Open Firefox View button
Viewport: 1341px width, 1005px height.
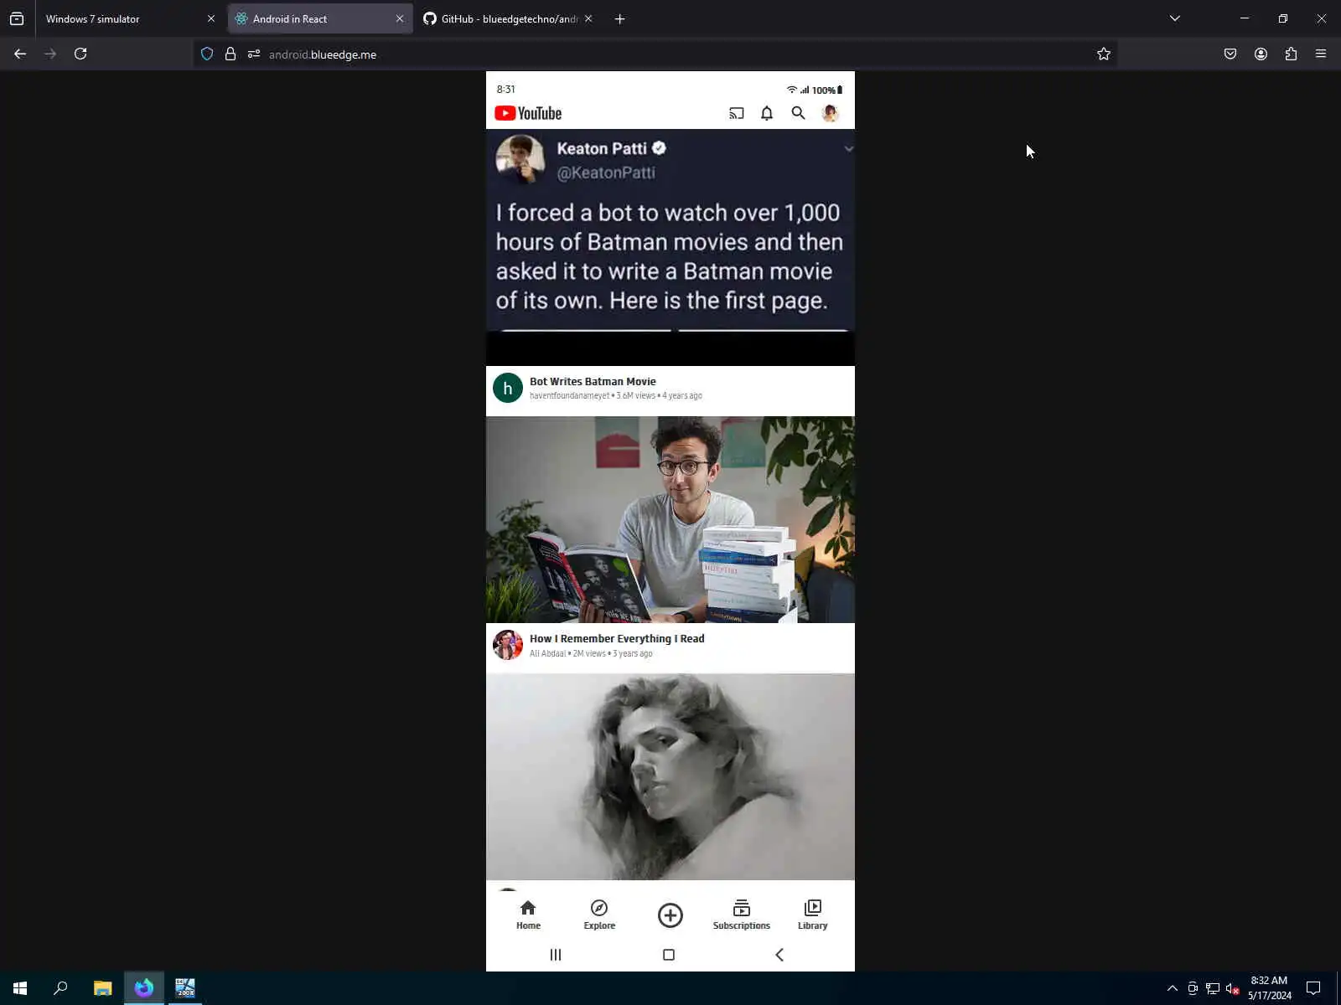coord(17,18)
